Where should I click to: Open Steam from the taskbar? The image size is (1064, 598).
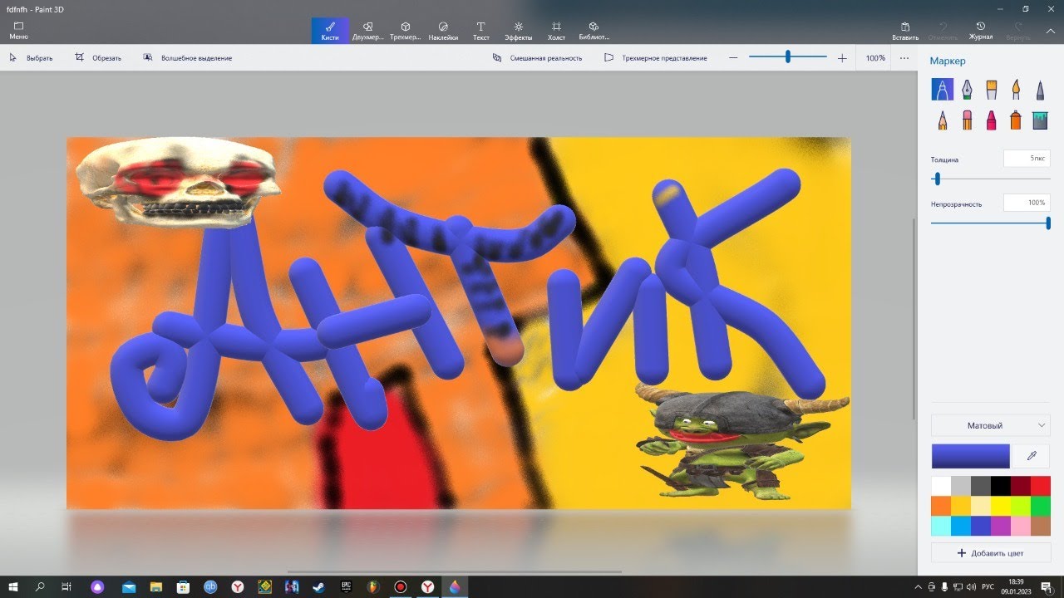318,587
